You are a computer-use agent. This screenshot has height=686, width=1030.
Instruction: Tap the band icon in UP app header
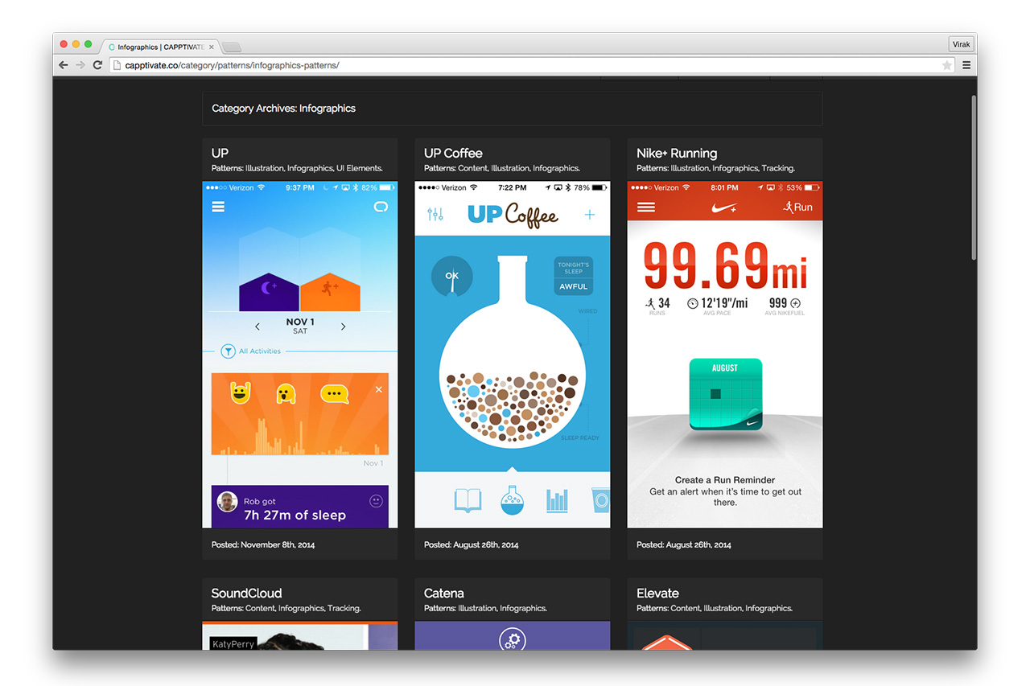coord(381,207)
